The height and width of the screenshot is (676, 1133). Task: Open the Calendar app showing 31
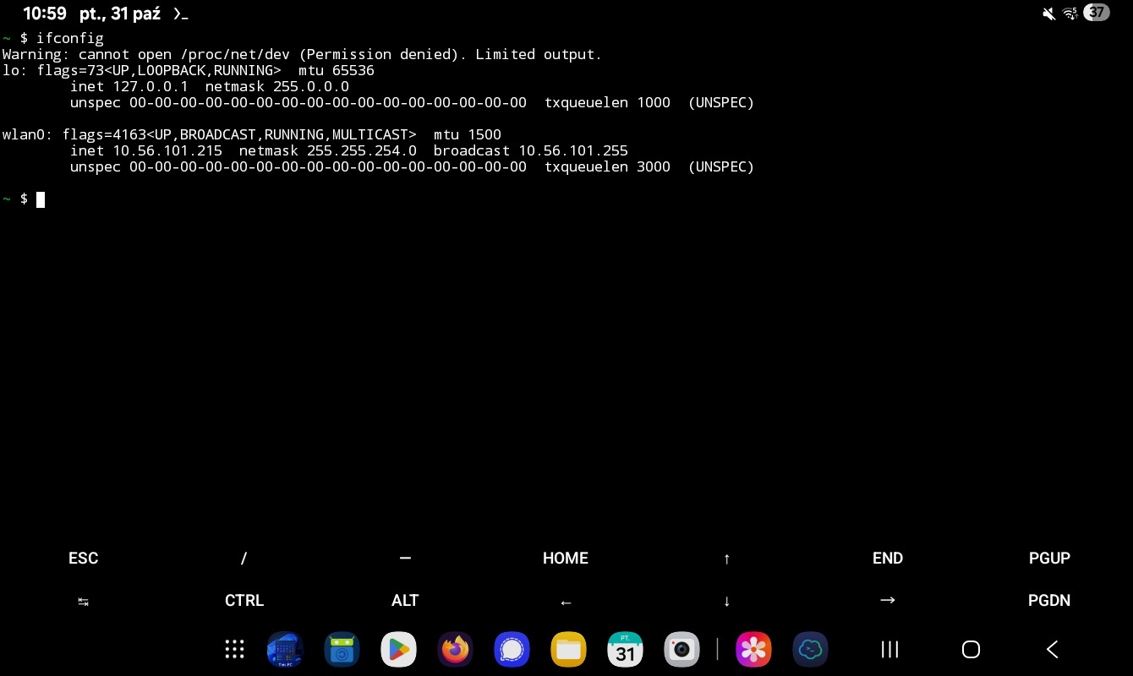point(625,649)
